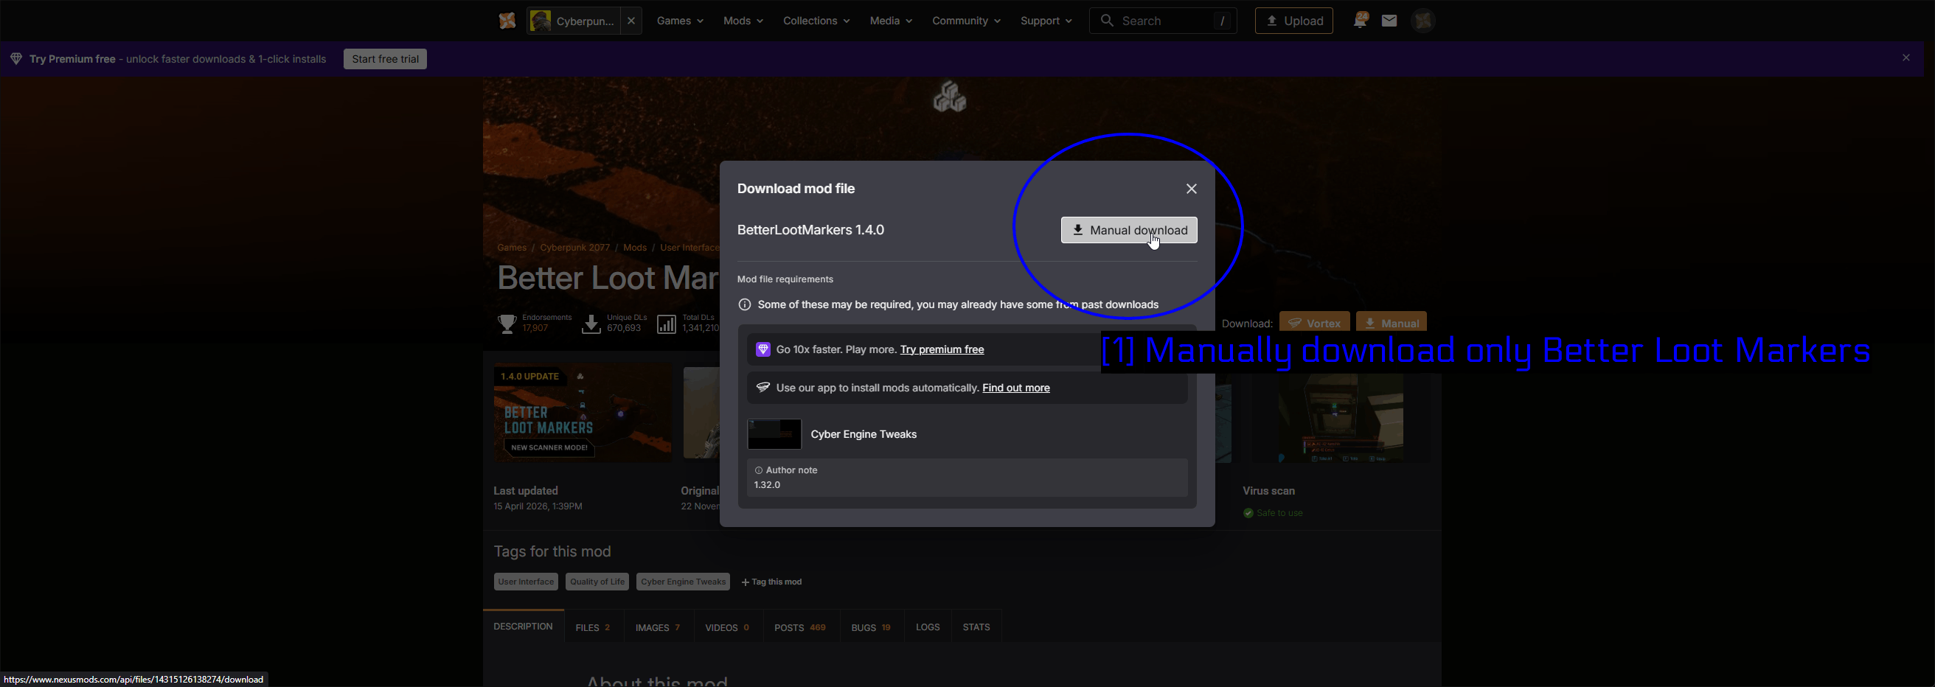Open the LOGS tab
1935x687 pixels.
click(x=928, y=627)
